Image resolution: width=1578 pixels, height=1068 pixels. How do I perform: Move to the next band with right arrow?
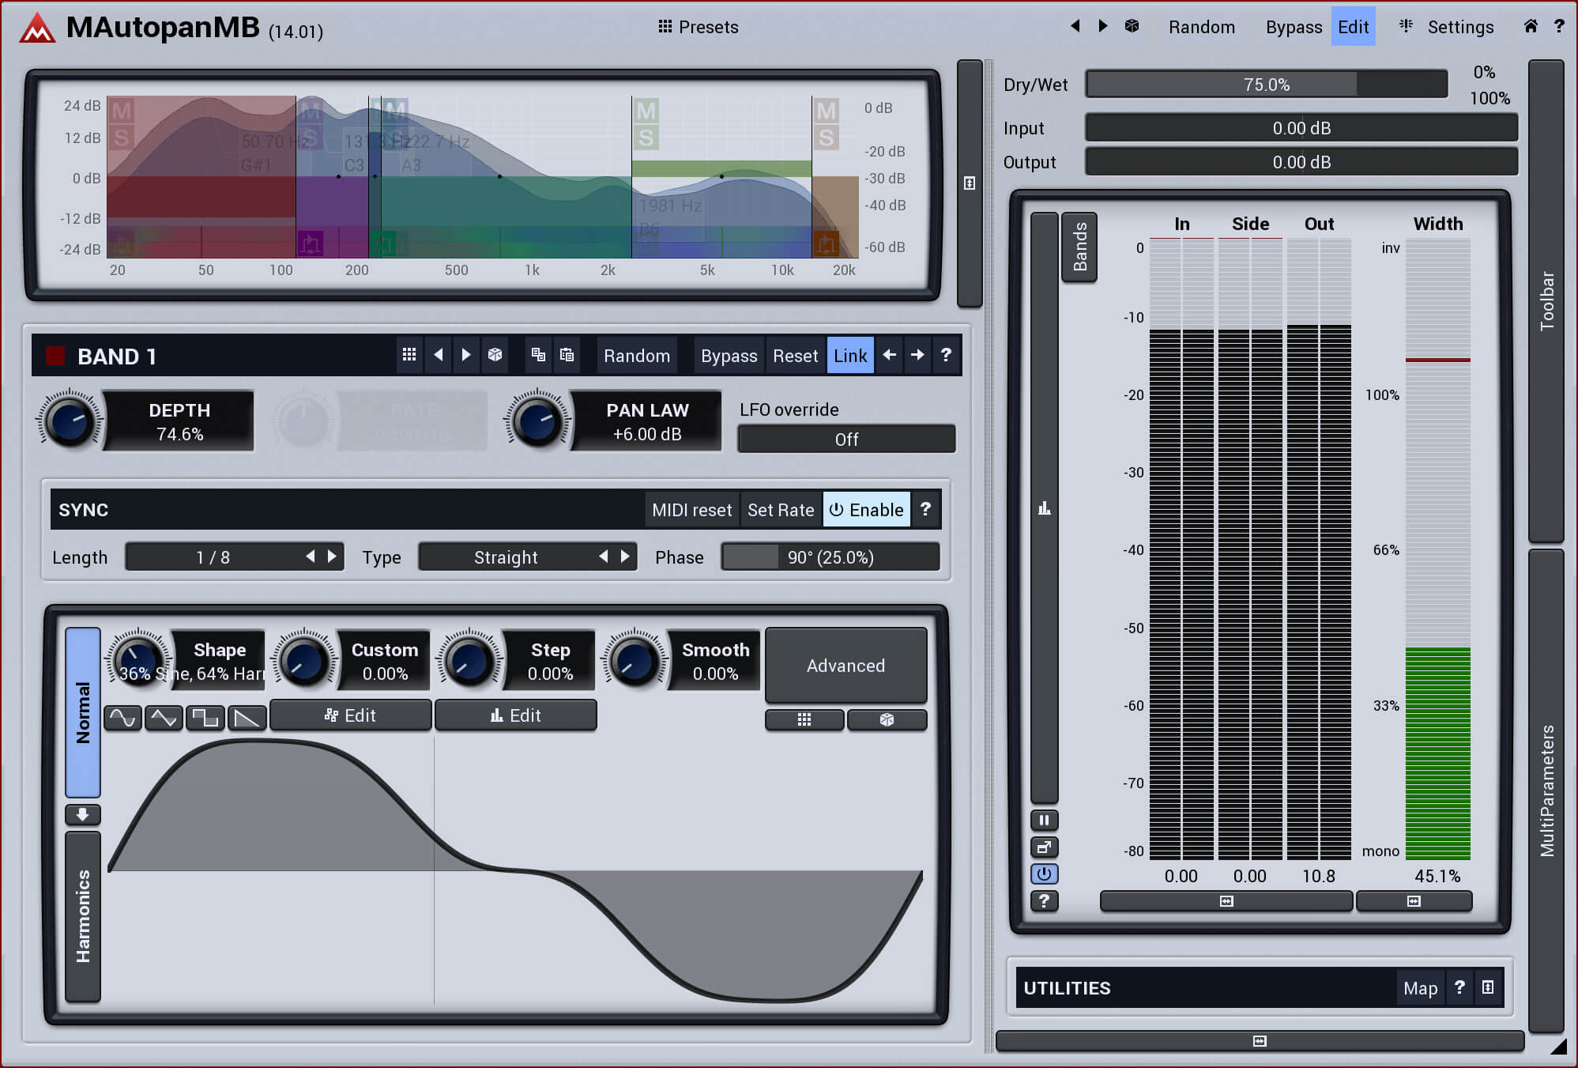pos(917,355)
